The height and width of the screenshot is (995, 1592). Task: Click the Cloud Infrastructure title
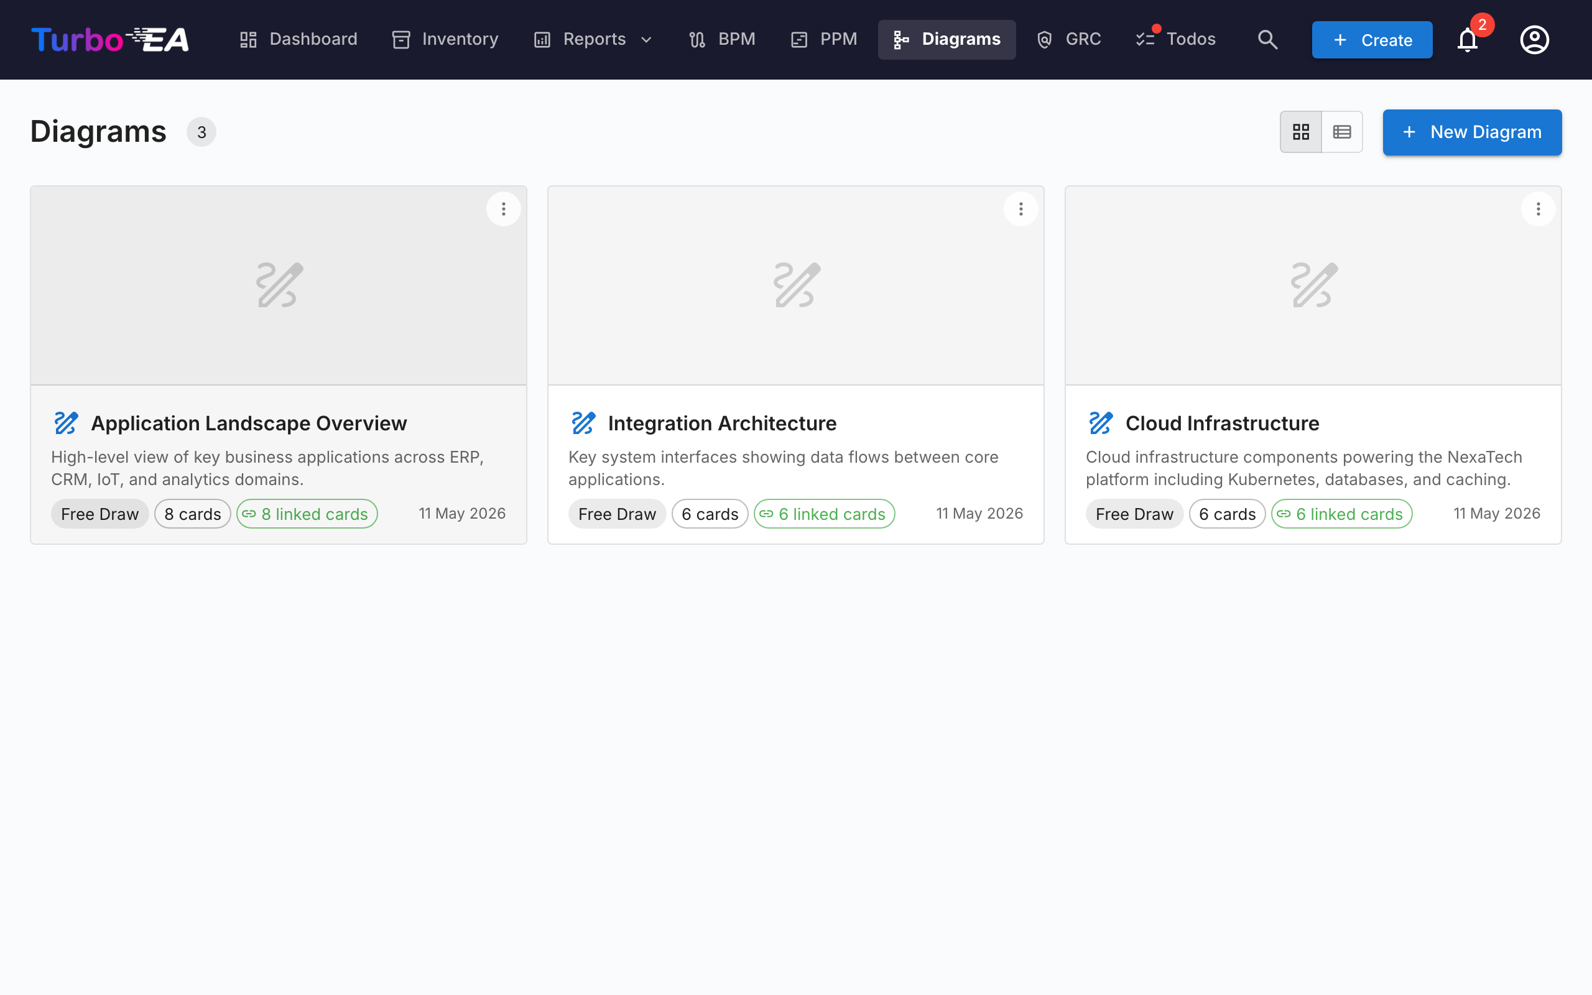(1222, 423)
